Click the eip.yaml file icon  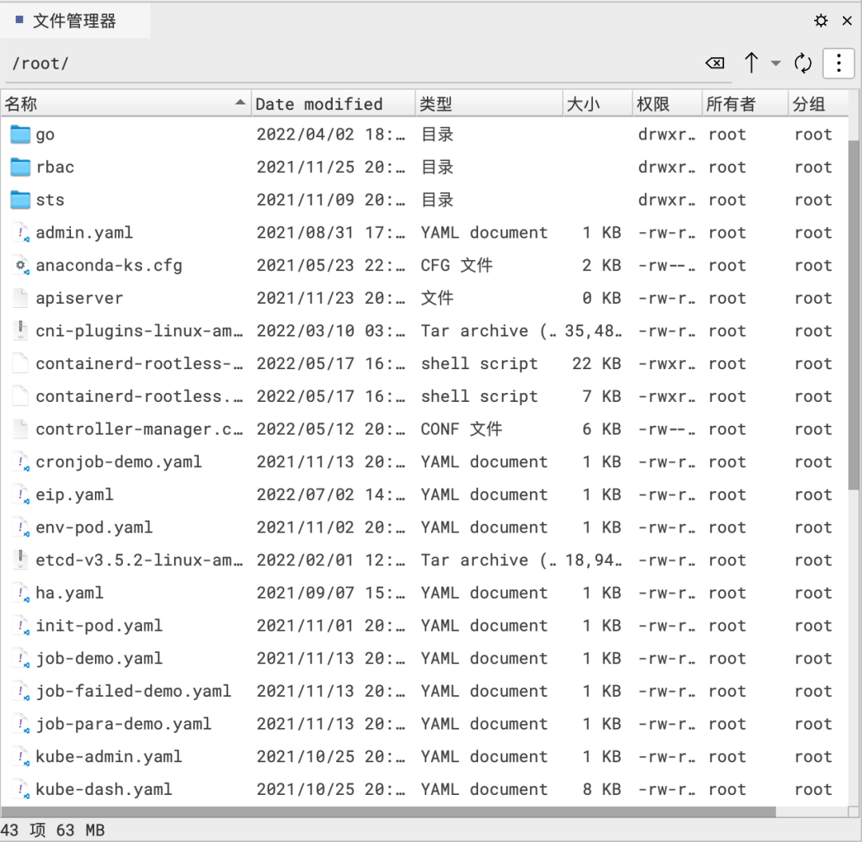click(x=21, y=495)
